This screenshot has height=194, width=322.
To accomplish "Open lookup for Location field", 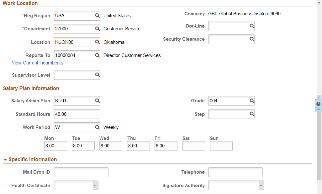I will tap(97, 42).
